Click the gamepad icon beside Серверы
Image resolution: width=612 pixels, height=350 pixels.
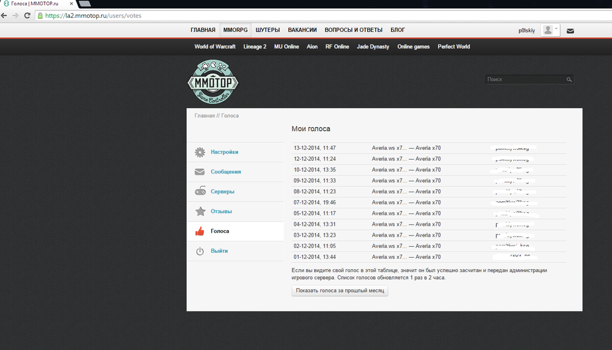tap(200, 192)
